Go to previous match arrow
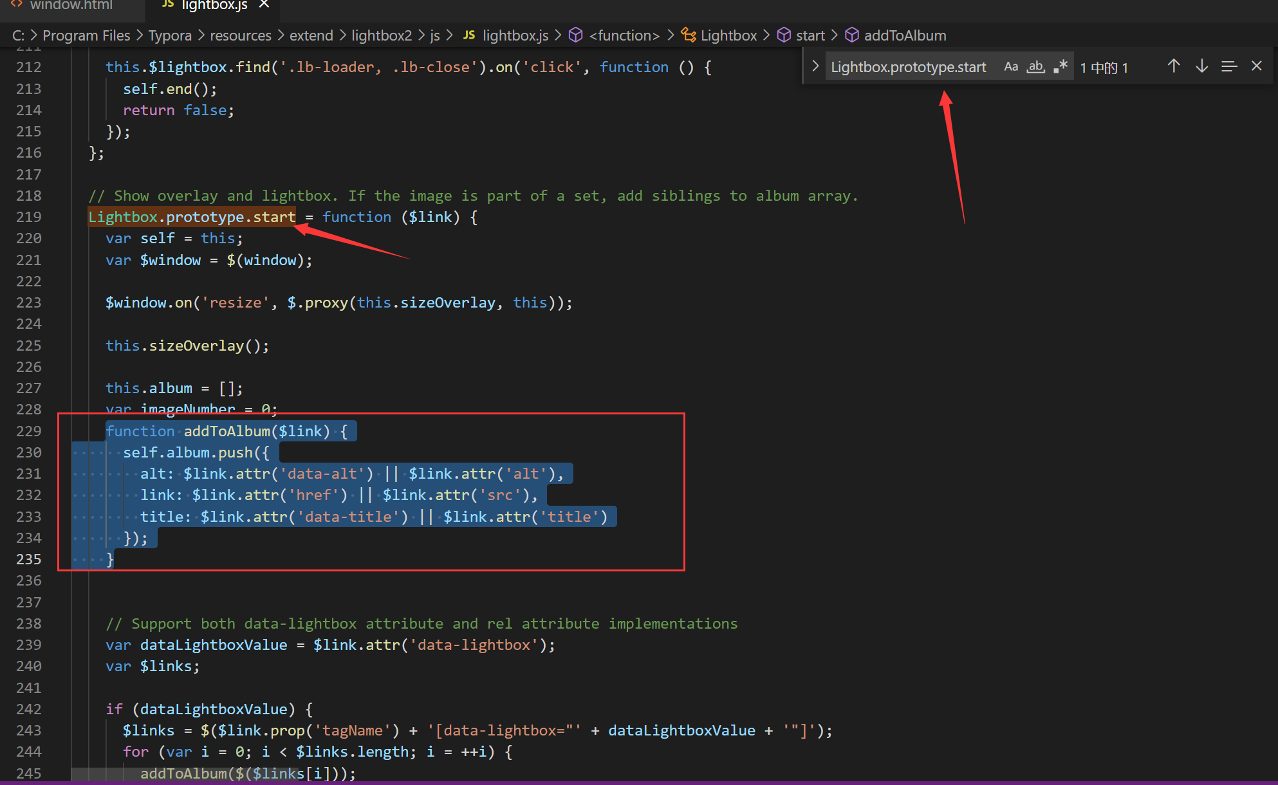The image size is (1278, 785). 1174,66
